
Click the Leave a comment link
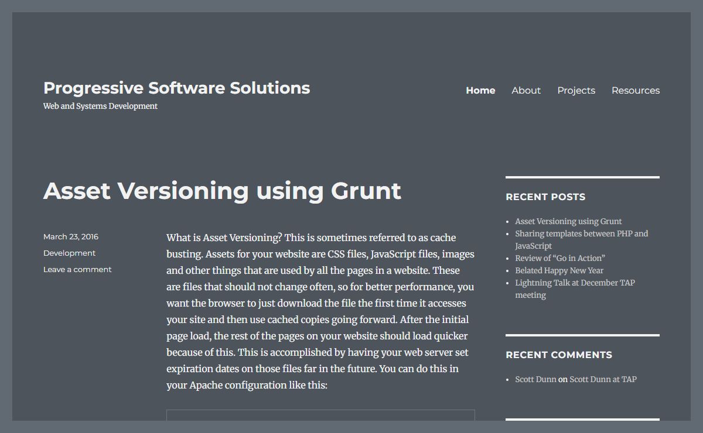[77, 269]
